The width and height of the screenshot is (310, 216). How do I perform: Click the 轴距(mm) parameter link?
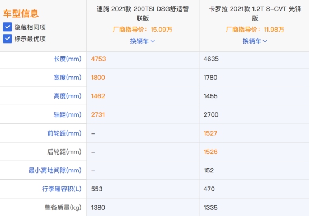click(x=67, y=114)
